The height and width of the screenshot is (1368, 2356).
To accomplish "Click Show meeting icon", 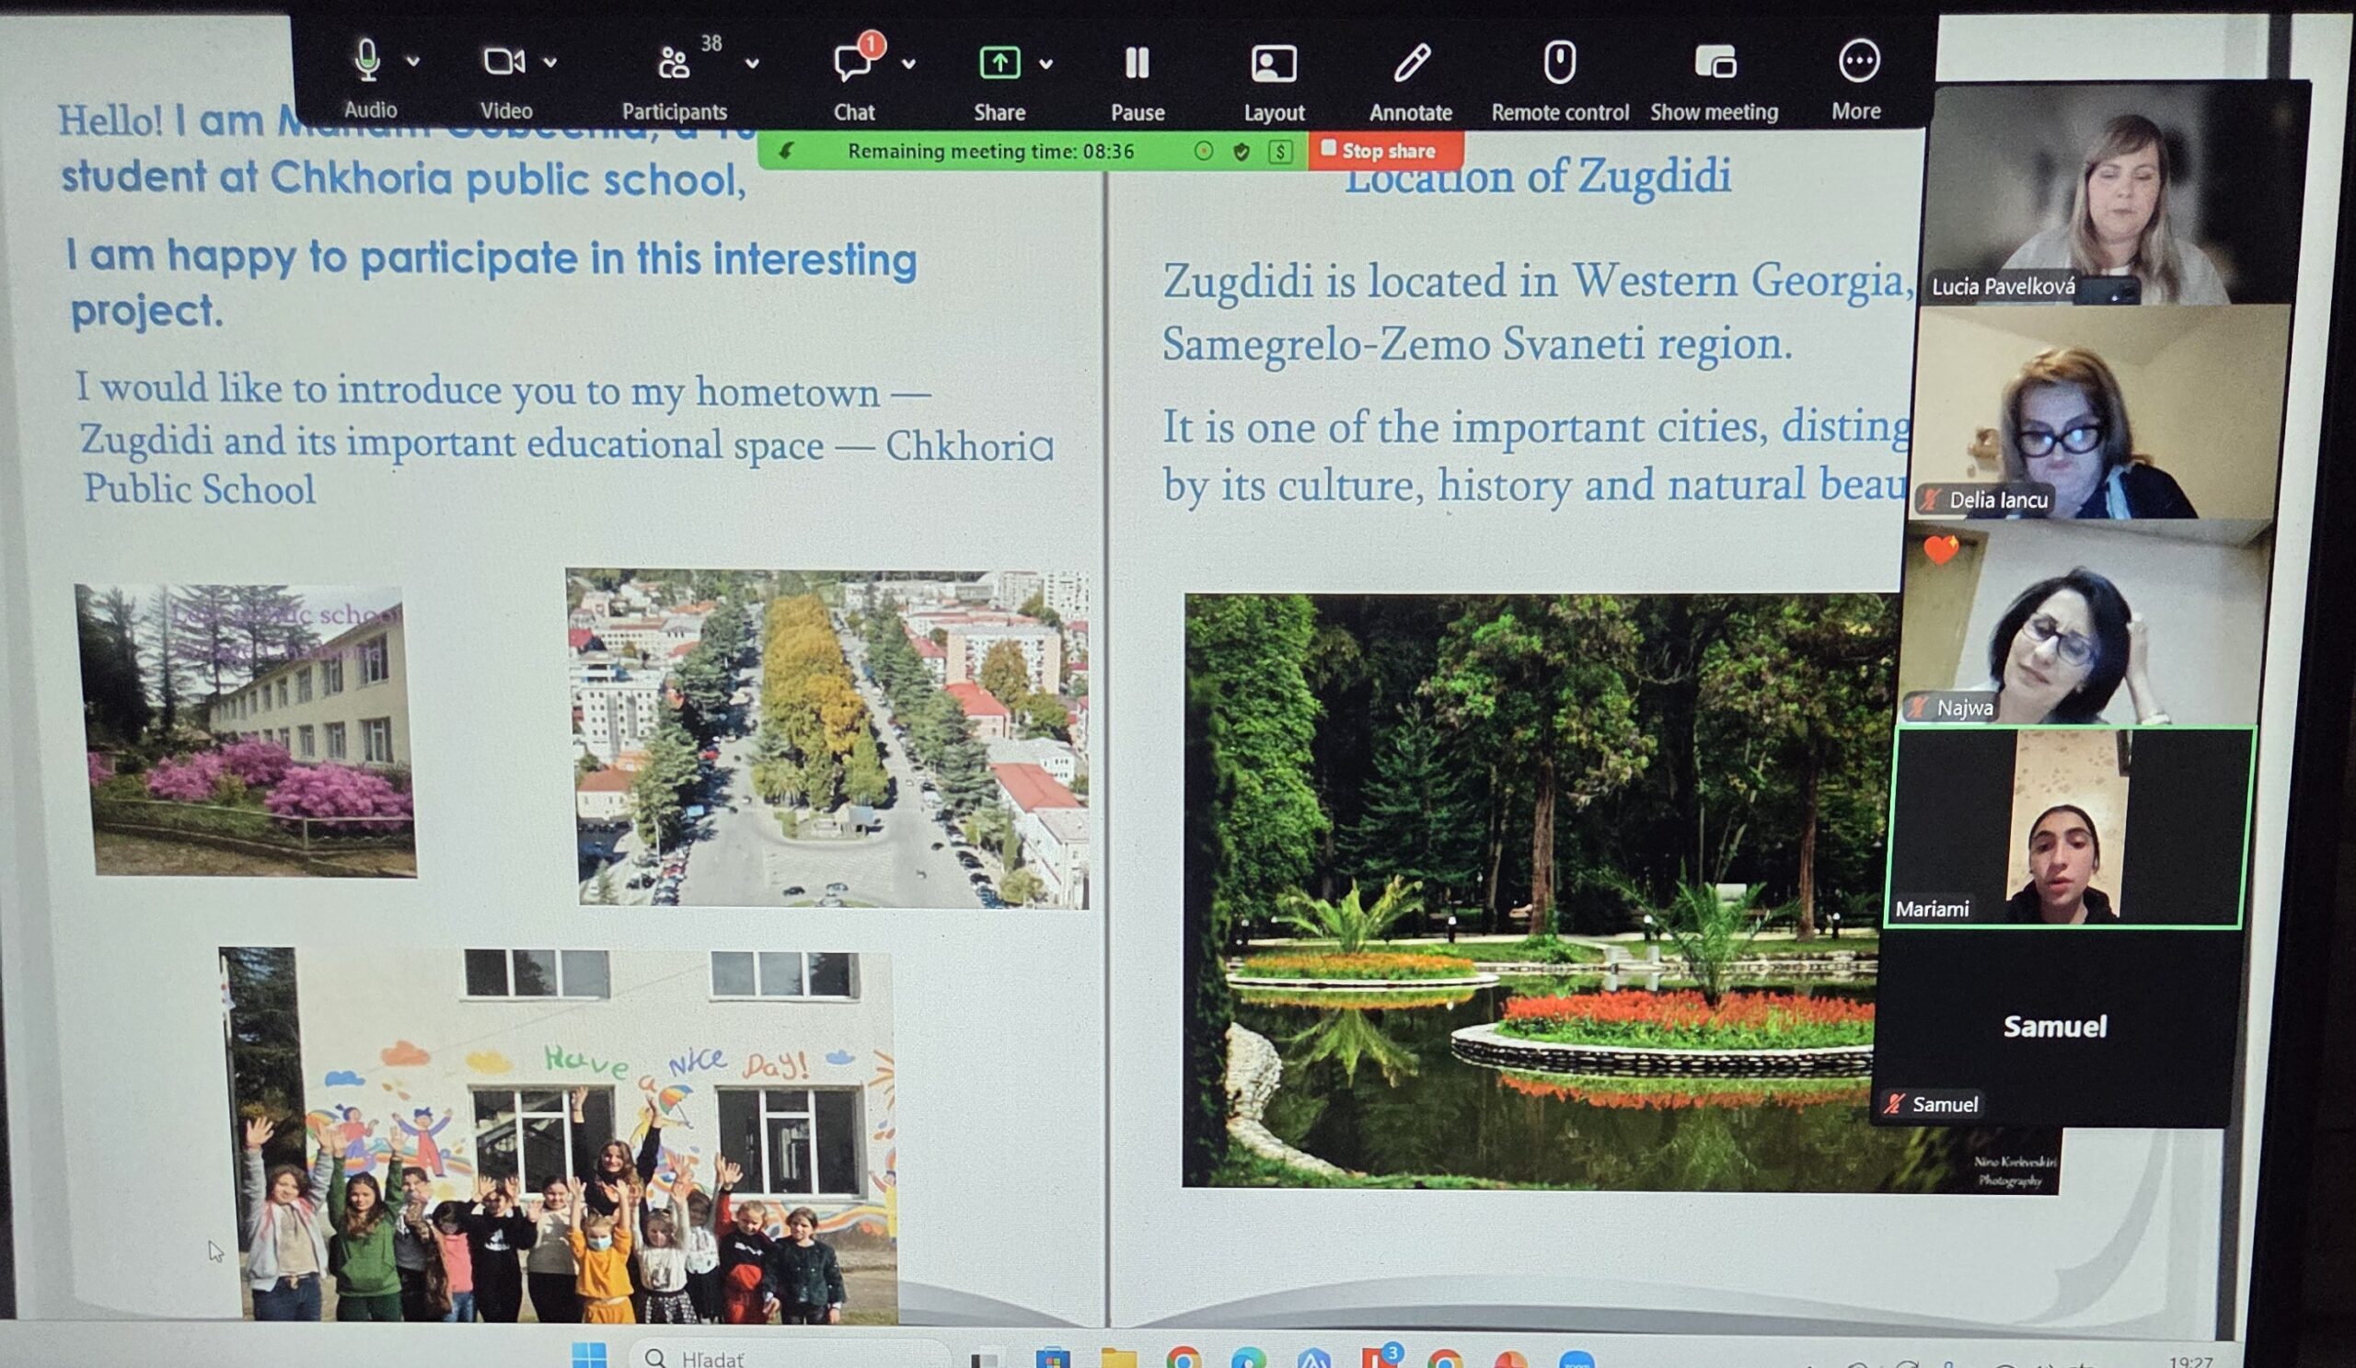I will (x=1714, y=63).
